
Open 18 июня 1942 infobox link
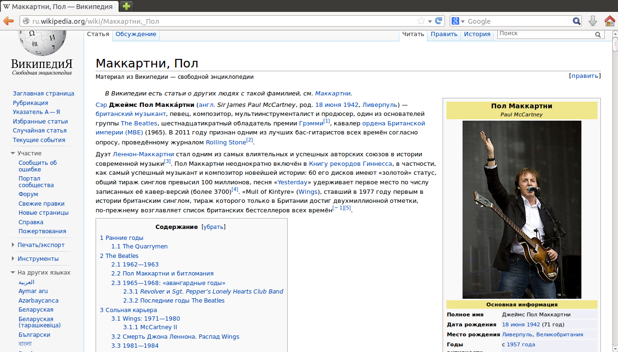(521, 324)
